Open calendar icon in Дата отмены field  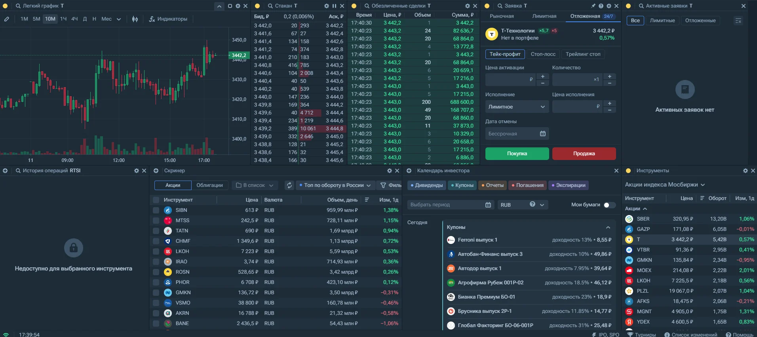(543, 134)
